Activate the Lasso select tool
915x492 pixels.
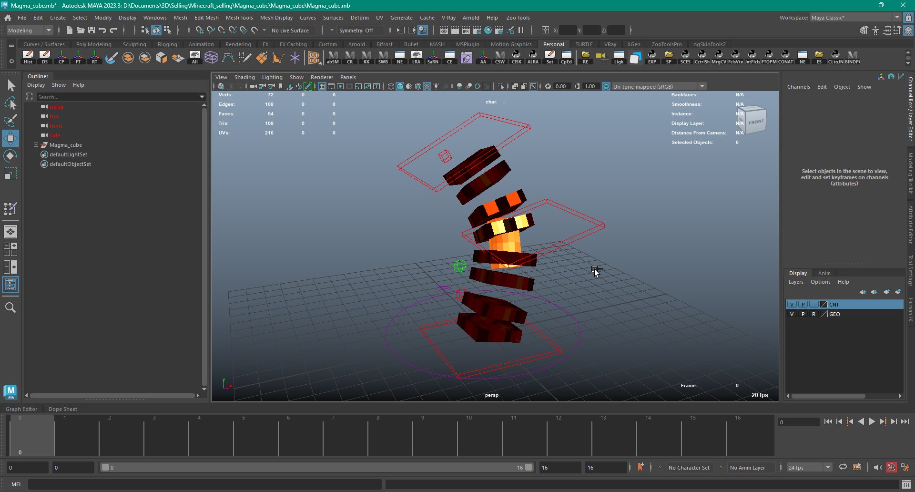click(10, 103)
